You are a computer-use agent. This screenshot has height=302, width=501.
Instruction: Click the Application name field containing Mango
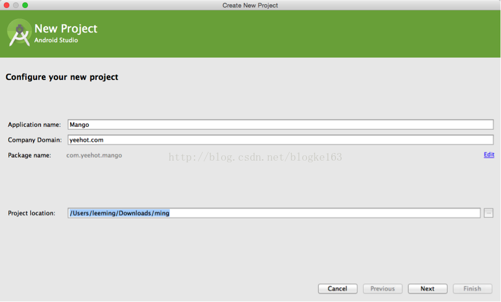click(x=280, y=125)
